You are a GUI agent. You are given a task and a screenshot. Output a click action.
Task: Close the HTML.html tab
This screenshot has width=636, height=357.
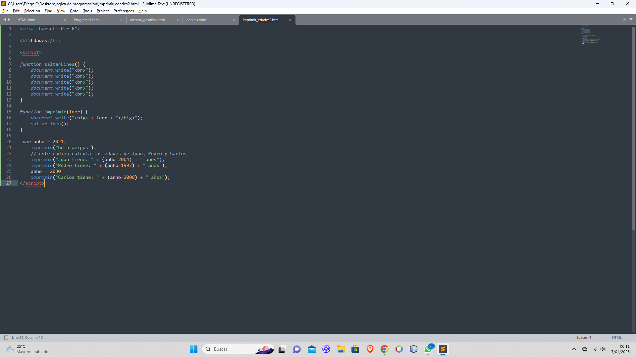click(x=65, y=20)
